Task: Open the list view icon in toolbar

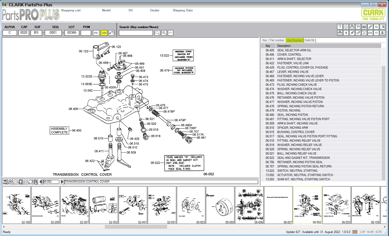Action: [x=364, y=27]
